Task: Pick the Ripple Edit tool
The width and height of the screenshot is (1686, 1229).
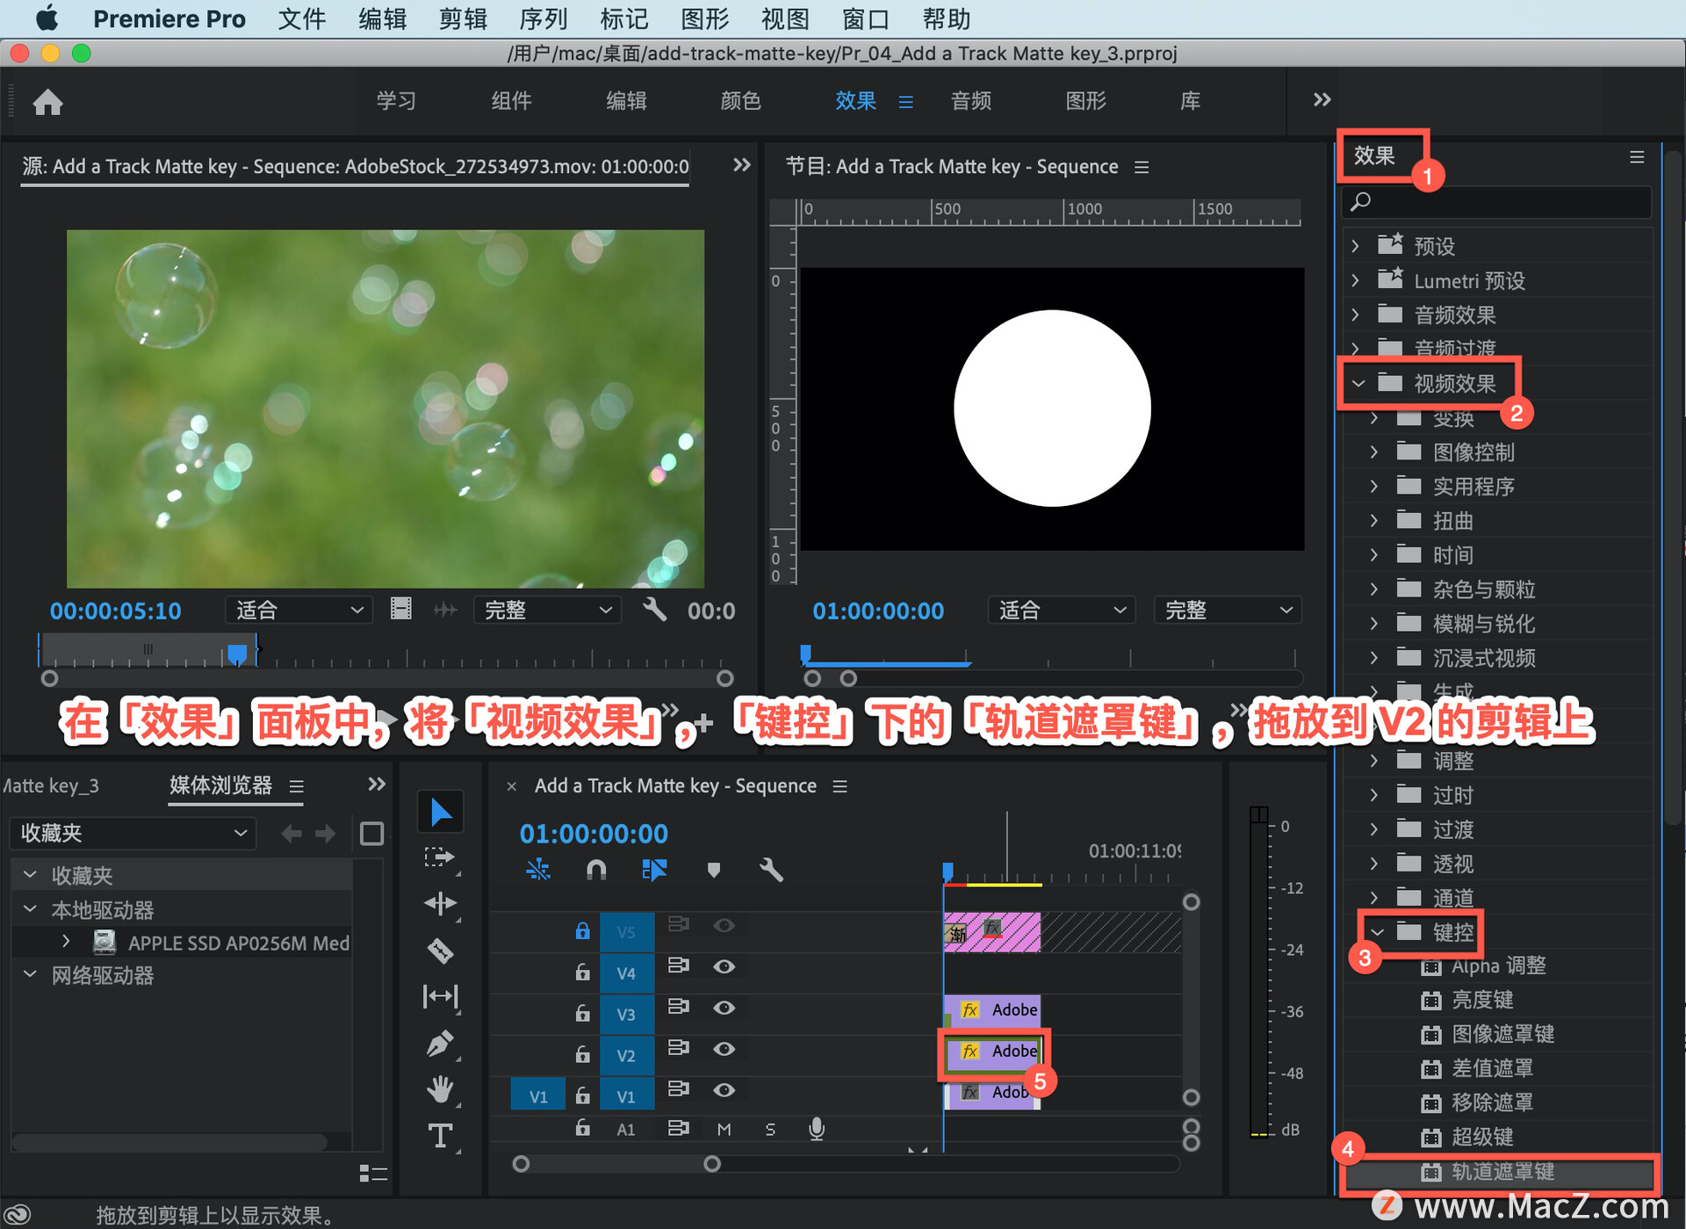Action: click(x=440, y=903)
